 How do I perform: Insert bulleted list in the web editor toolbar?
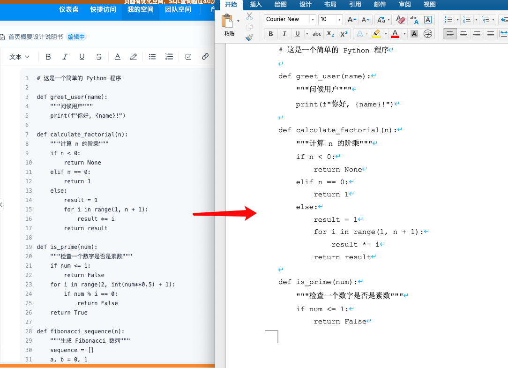tap(152, 57)
